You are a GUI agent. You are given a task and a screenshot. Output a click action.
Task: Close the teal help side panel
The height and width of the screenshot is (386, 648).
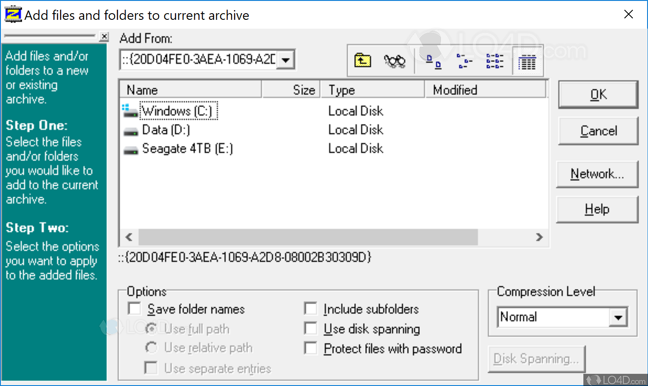[x=104, y=37]
